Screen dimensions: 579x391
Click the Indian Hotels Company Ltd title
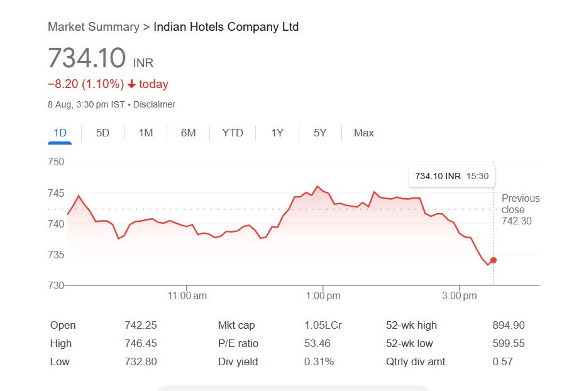(226, 27)
